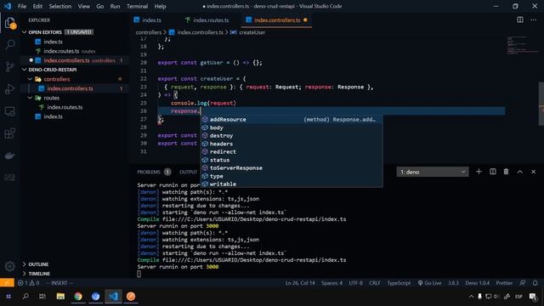This screenshot has height=306, width=544.
Task: Change the CRLF line ending setting
Action: pyautogui.click(x=374, y=283)
